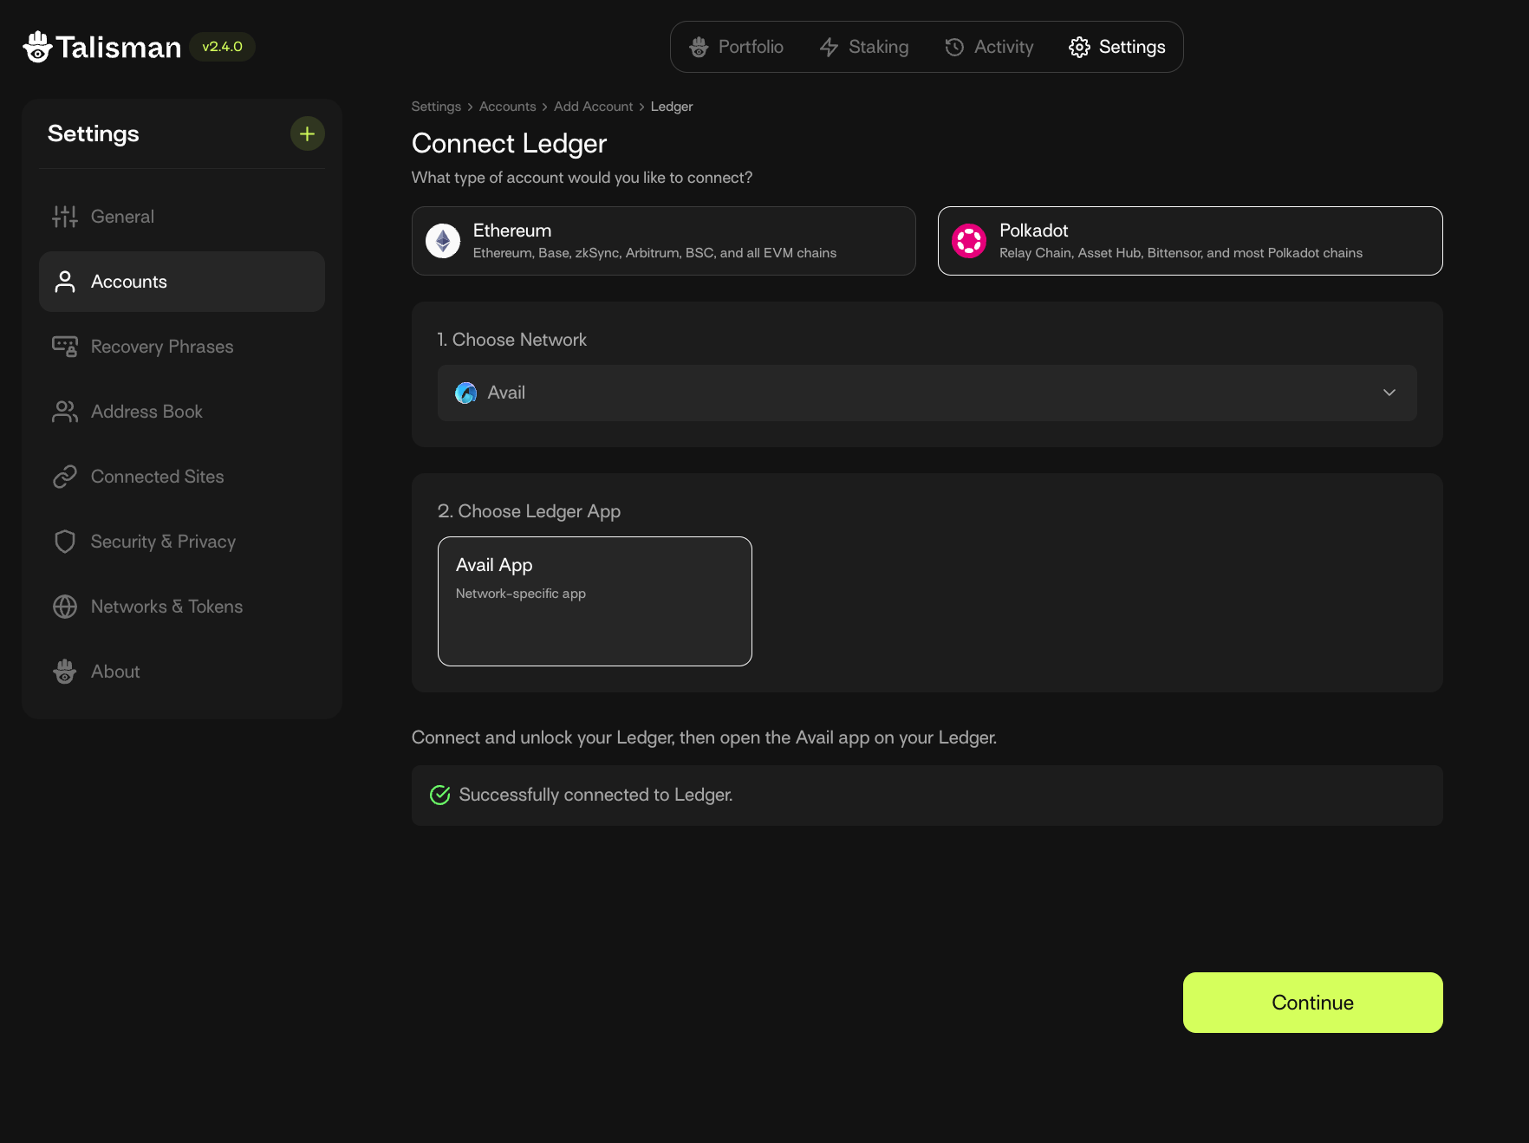The width and height of the screenshot is (1529, 1143).
Task: Click the Connected Sites link icon
Action: pos(65,477)
